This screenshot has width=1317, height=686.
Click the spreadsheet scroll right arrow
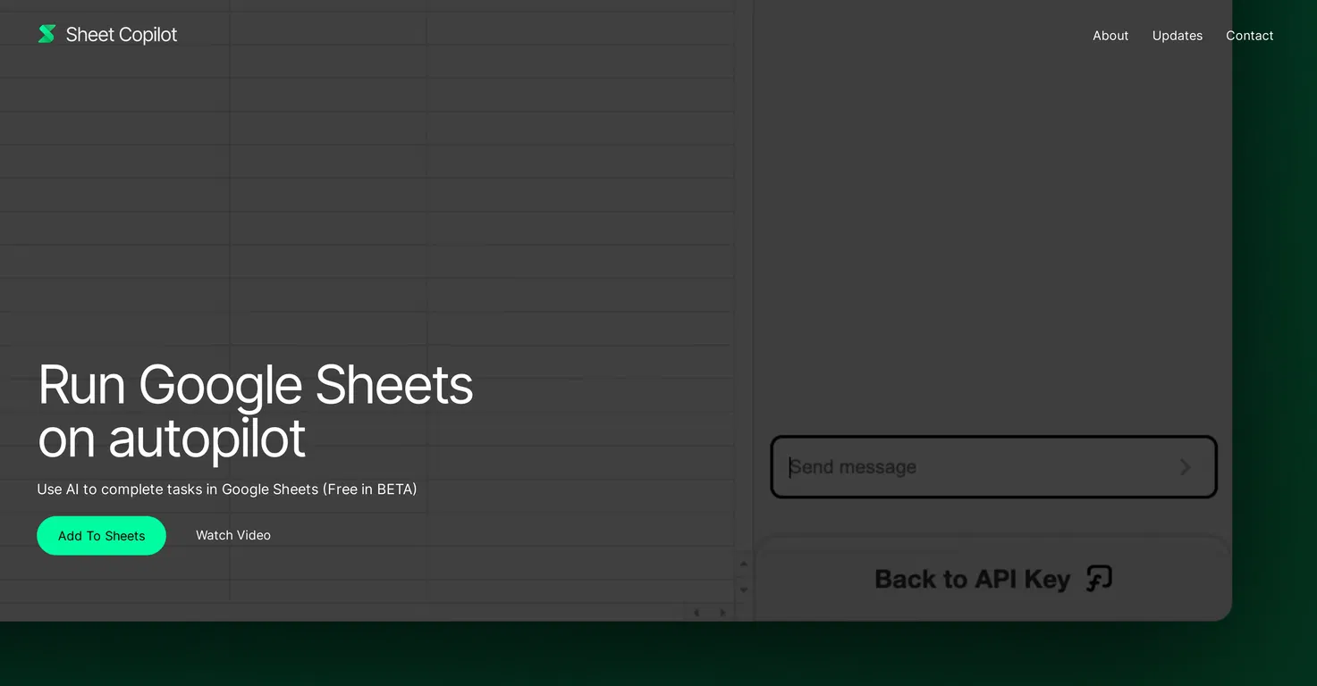[722, 613]
